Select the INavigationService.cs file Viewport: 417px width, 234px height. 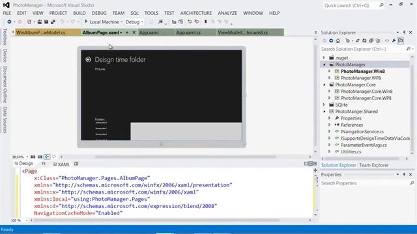pyautogui.click(x=362, y=131)
